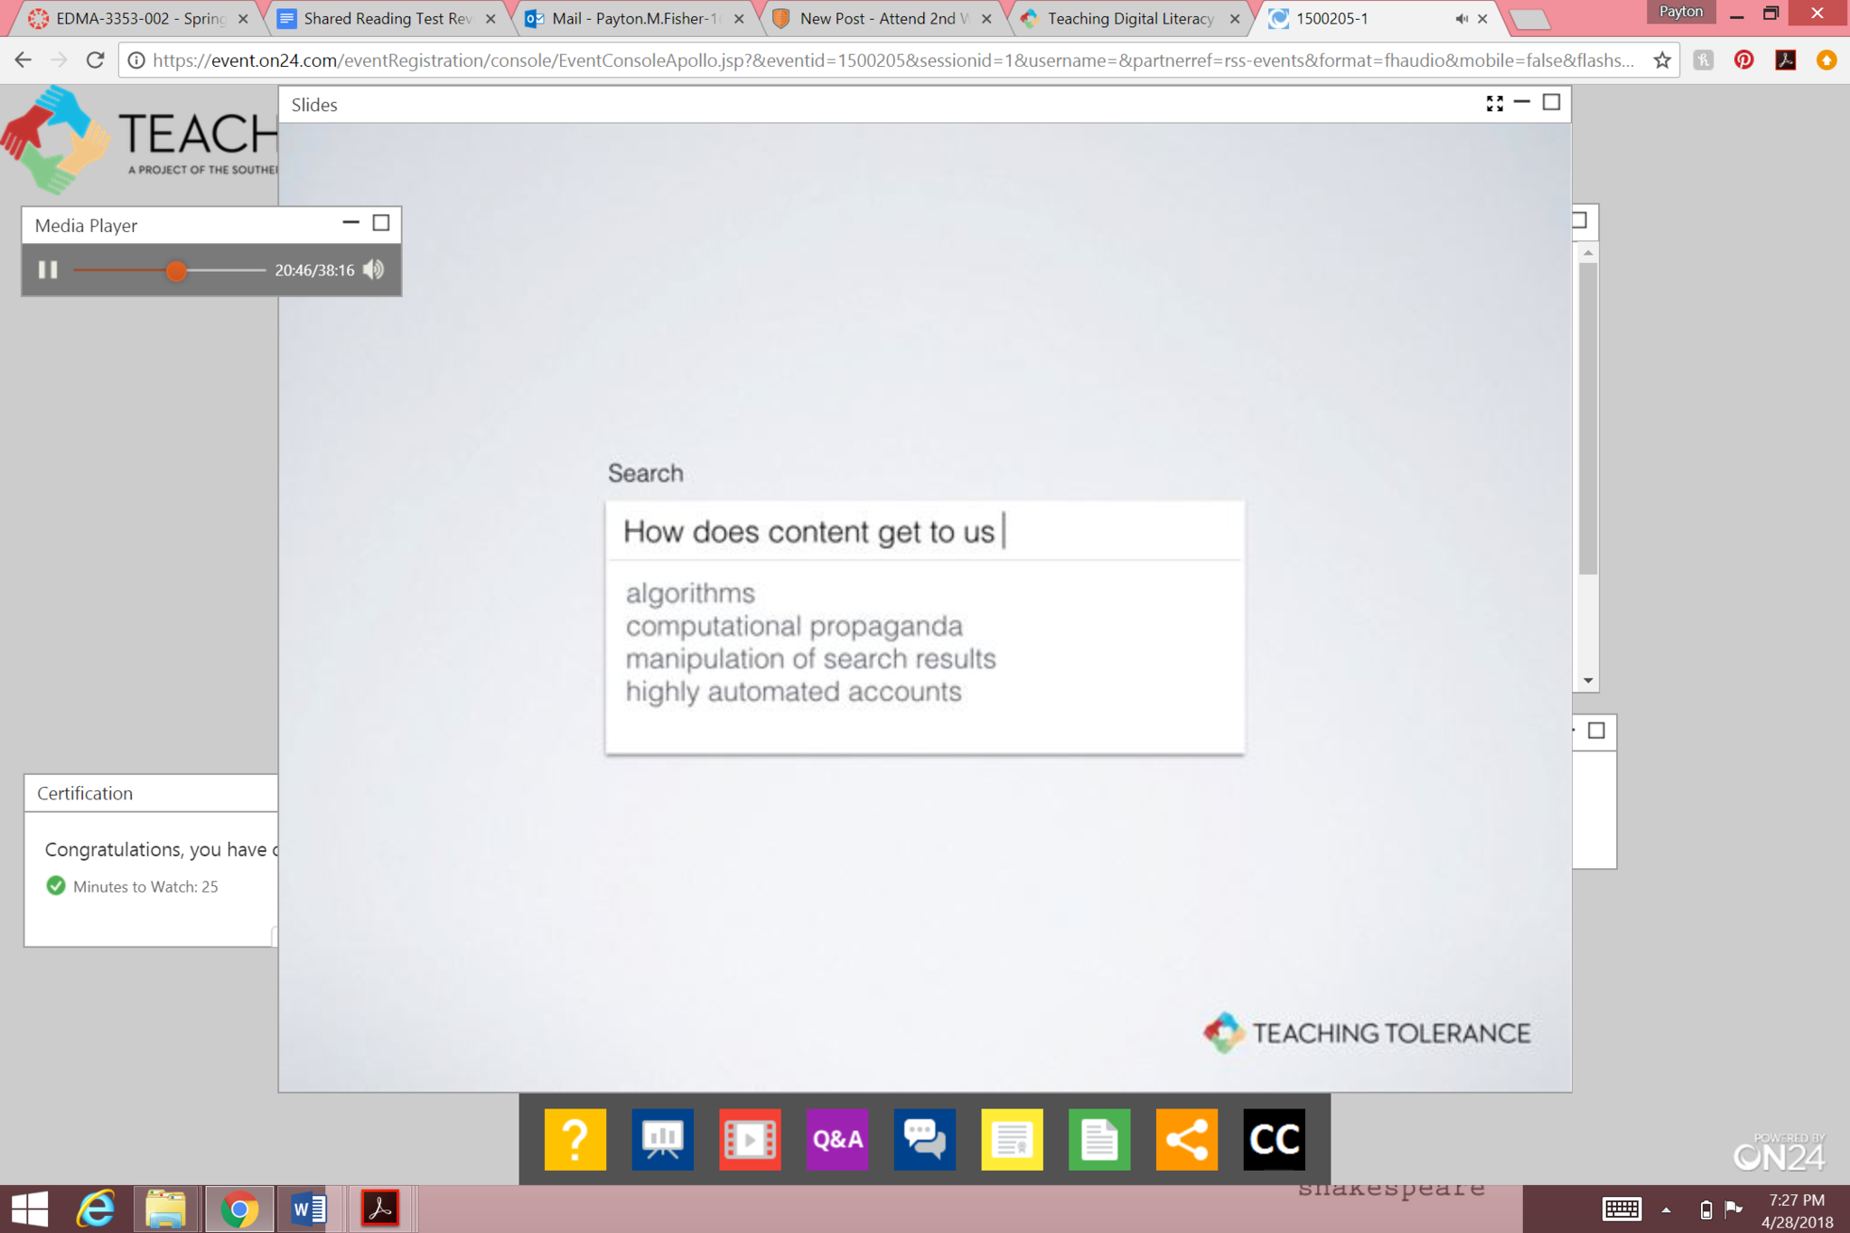The image size is (1850, 1233).
Task: Click the orange Share icon
Action: pyautogui.click(x=1186, y=1139)
